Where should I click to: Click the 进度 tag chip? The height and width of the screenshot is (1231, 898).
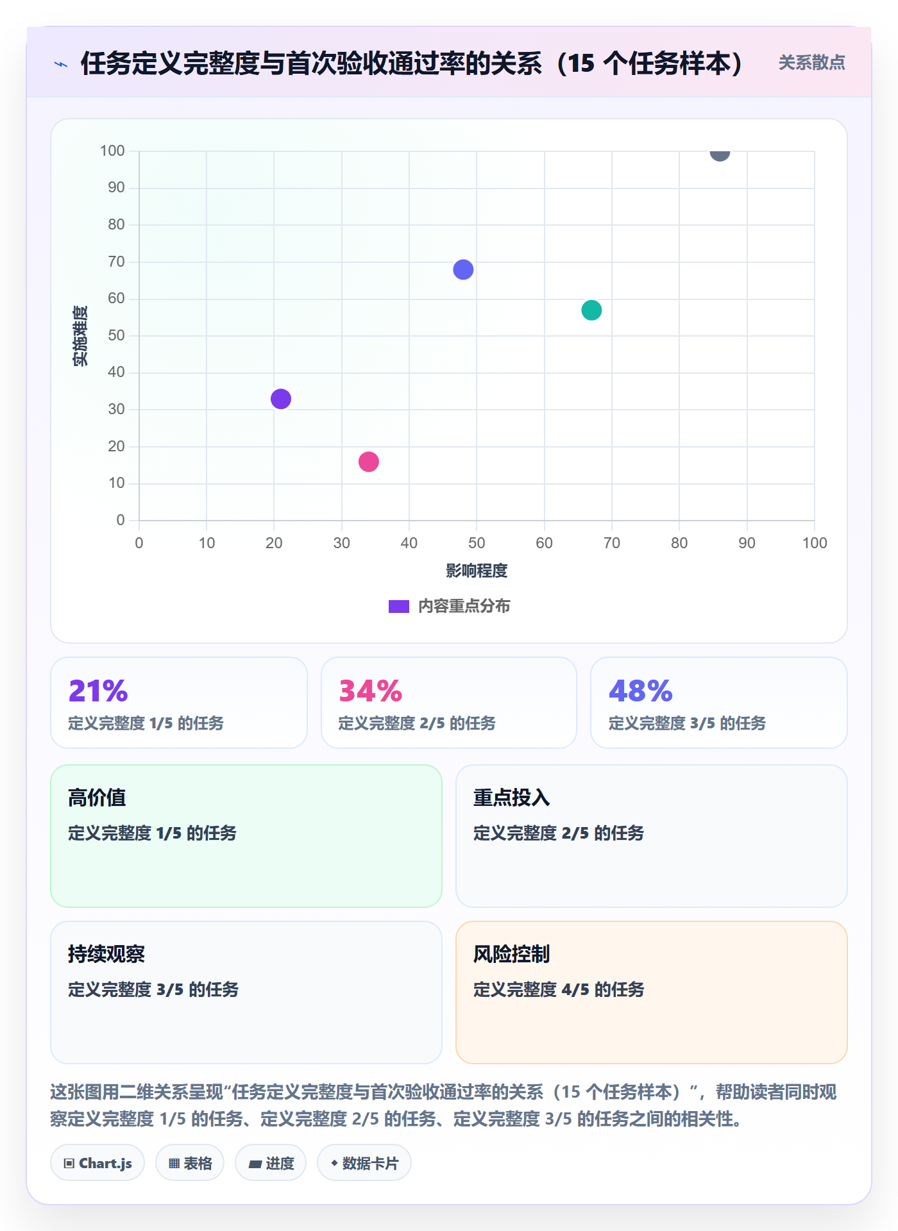pos(271,1163)
